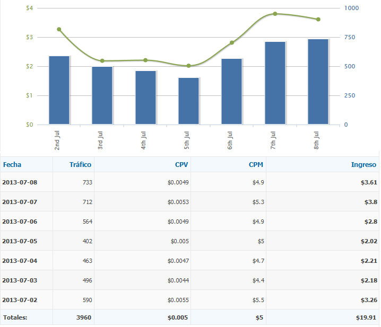Click the $4 left axis label
The width and height of the screenshot is (381, 327).
[29, 8]
